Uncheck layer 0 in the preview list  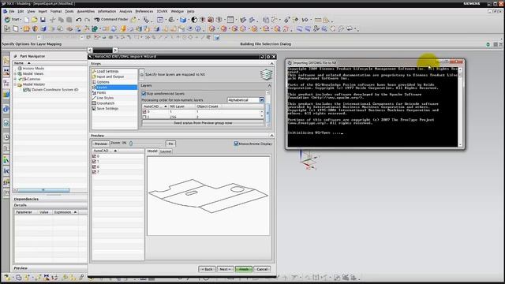click(x=95, y=156)
